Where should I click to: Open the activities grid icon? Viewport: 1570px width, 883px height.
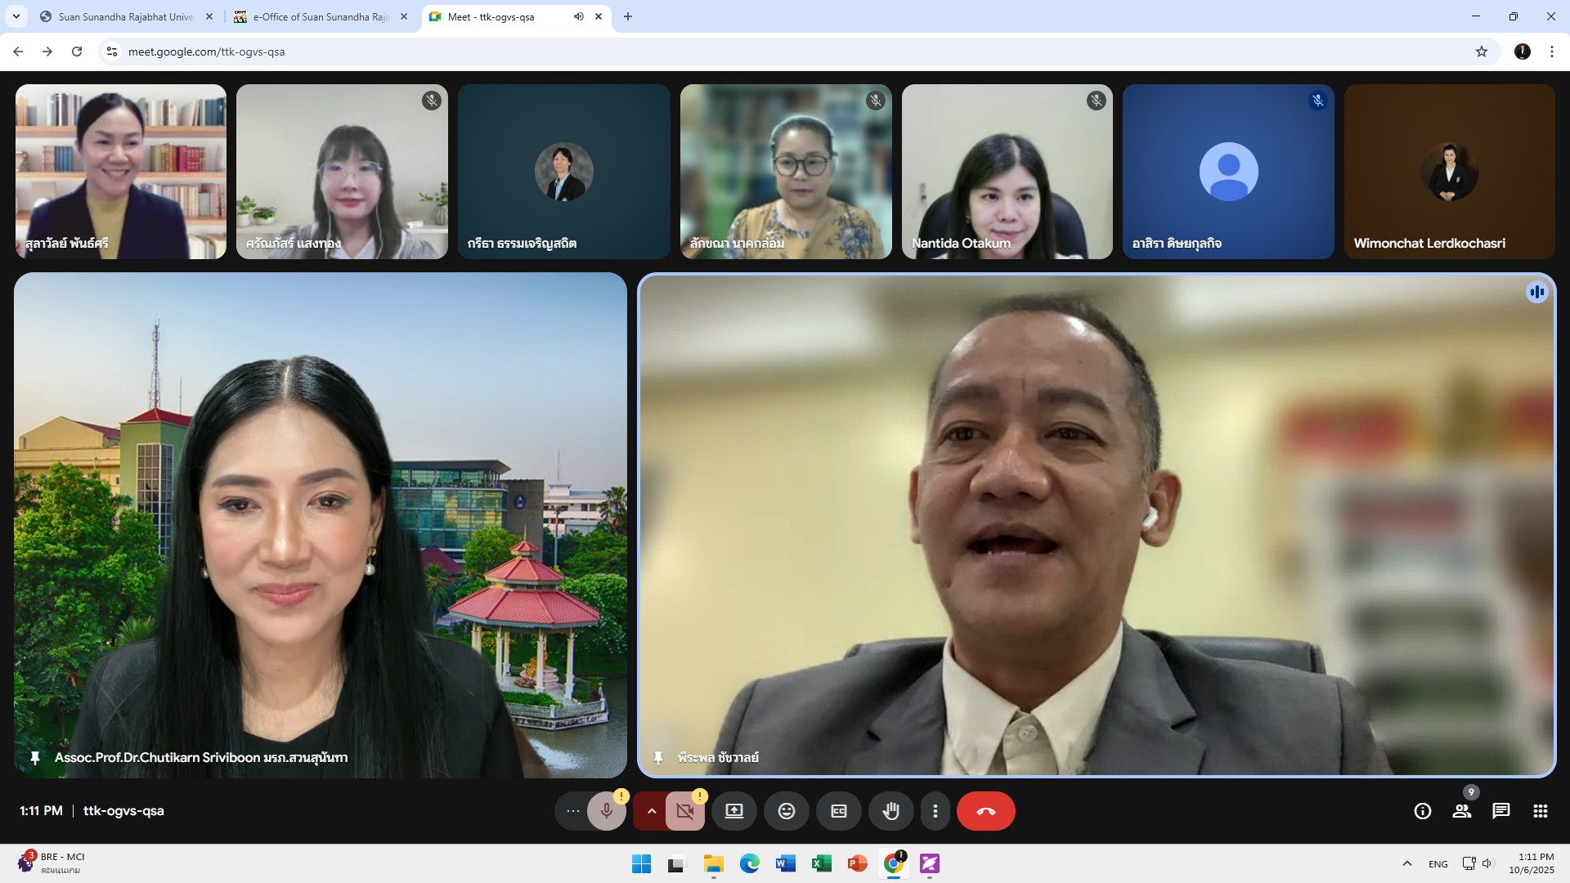(1540, 811)
